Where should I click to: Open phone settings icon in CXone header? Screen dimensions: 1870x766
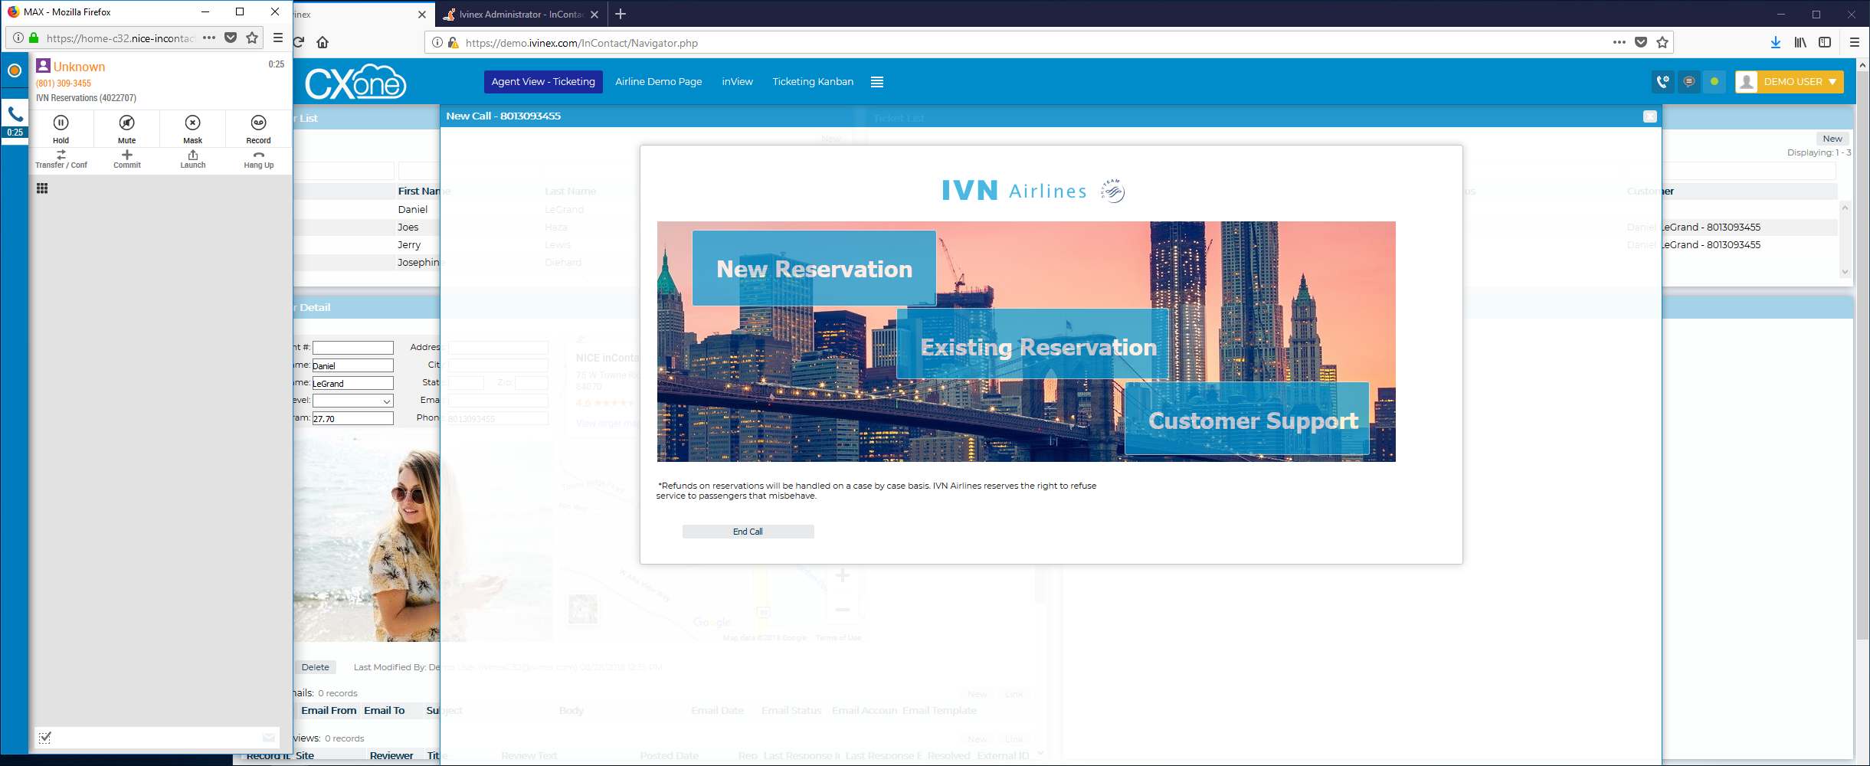[x=1662, y=81]
